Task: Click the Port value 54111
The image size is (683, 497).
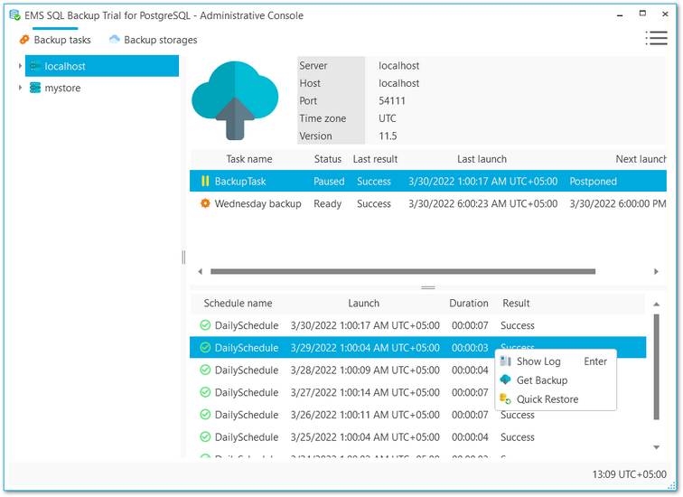Action: [x=392, y=101]
